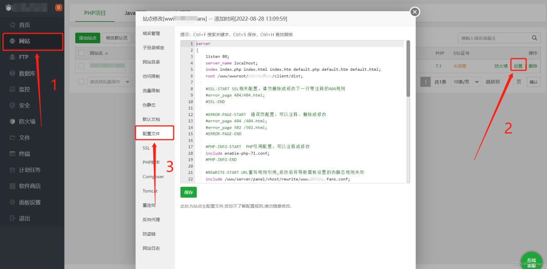Tick the checkbox on the website row
The height and width of the screenshot is (269, 547).
pyautogui.click(x=81, y=66)
